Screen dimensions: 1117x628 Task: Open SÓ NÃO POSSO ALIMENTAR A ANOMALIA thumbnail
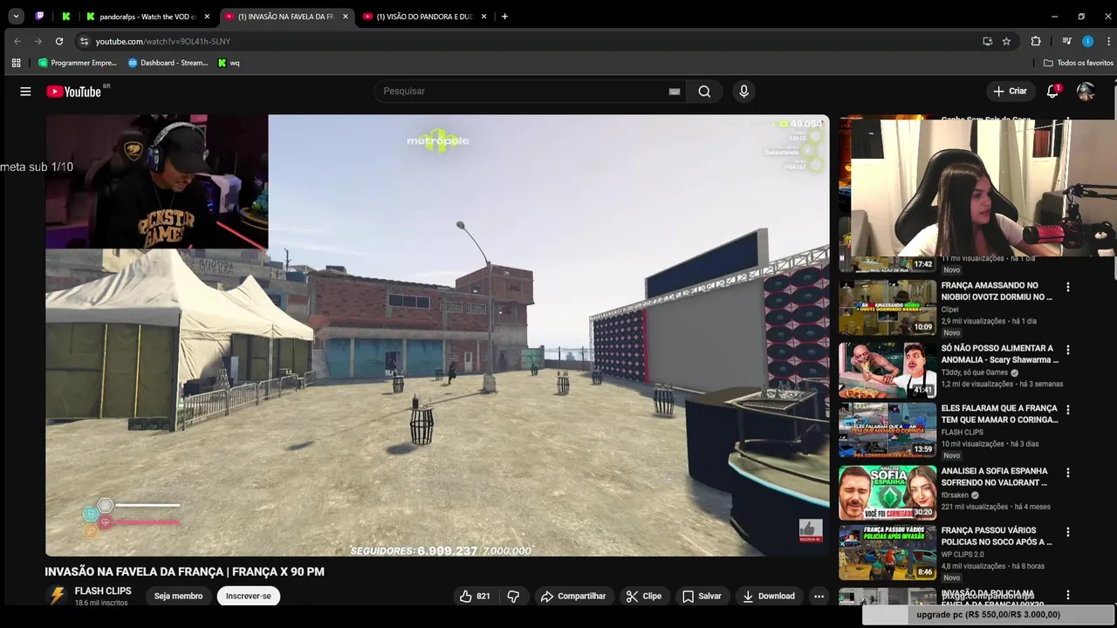pos(887,370)
